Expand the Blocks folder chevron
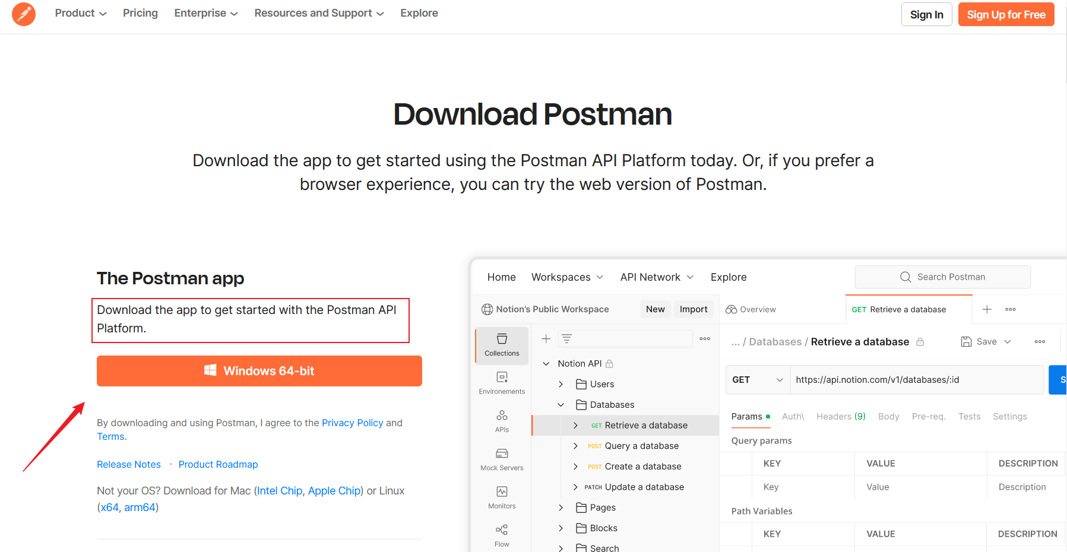This screenshot has width=1067, height=552. (x=561, y=528)
